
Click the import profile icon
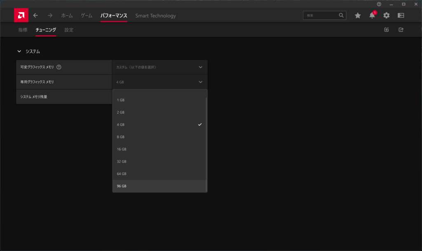pyautogui.click(x=386, y=30)
